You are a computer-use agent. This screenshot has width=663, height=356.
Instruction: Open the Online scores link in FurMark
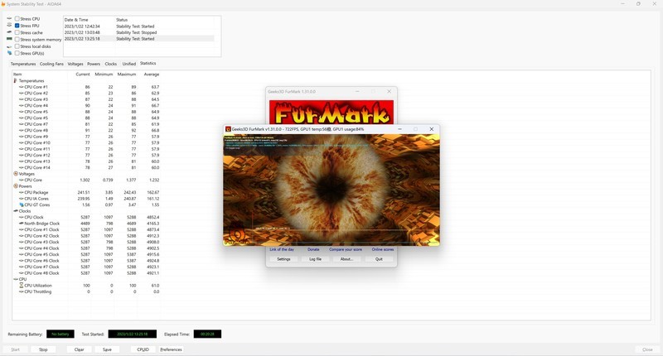click(x=383, y=249)
